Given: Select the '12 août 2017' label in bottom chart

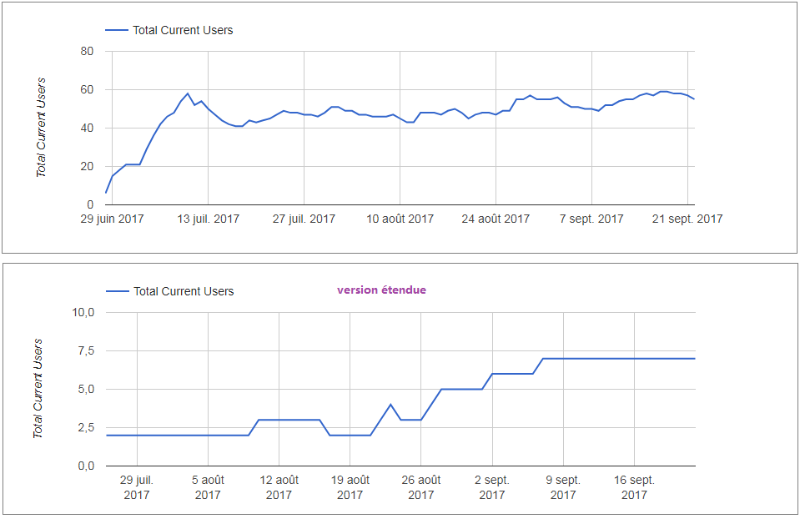Looking at the screenshot, I should (x=279, y=487).
